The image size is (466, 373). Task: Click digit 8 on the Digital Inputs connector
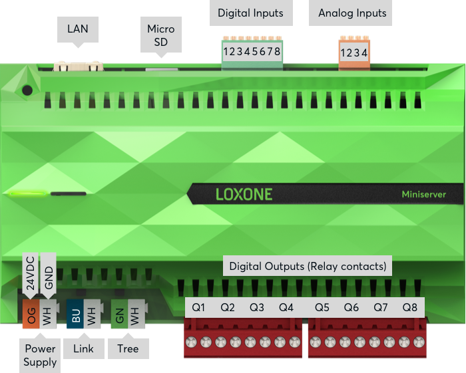click(278, 52)
